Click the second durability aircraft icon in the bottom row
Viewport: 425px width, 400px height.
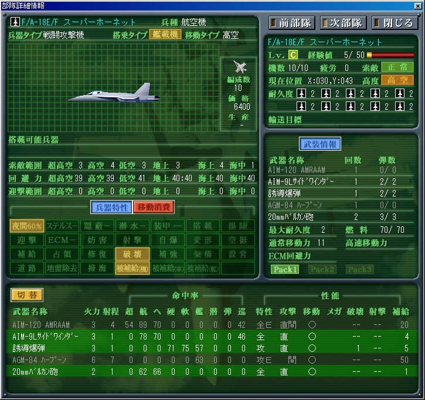[326, 106]
